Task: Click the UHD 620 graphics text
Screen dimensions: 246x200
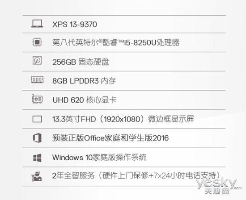Action: tap(85, 100)
